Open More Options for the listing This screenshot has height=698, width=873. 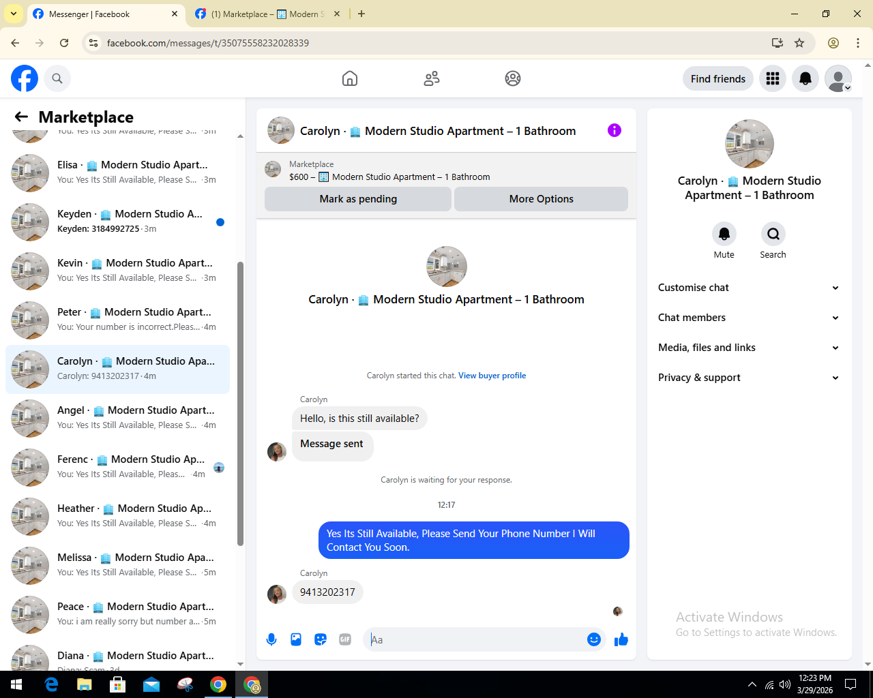pyautogui.click(x=542, y=199)
